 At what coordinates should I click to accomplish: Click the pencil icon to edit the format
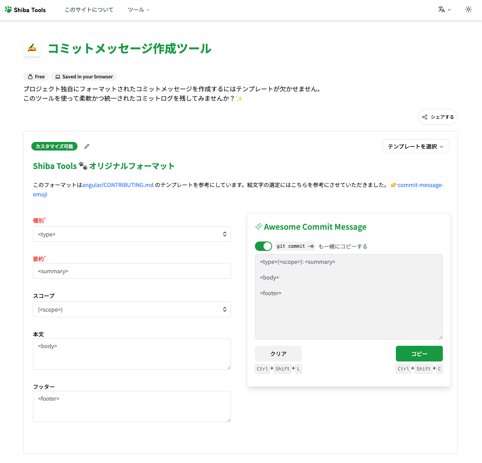[87, 146]
